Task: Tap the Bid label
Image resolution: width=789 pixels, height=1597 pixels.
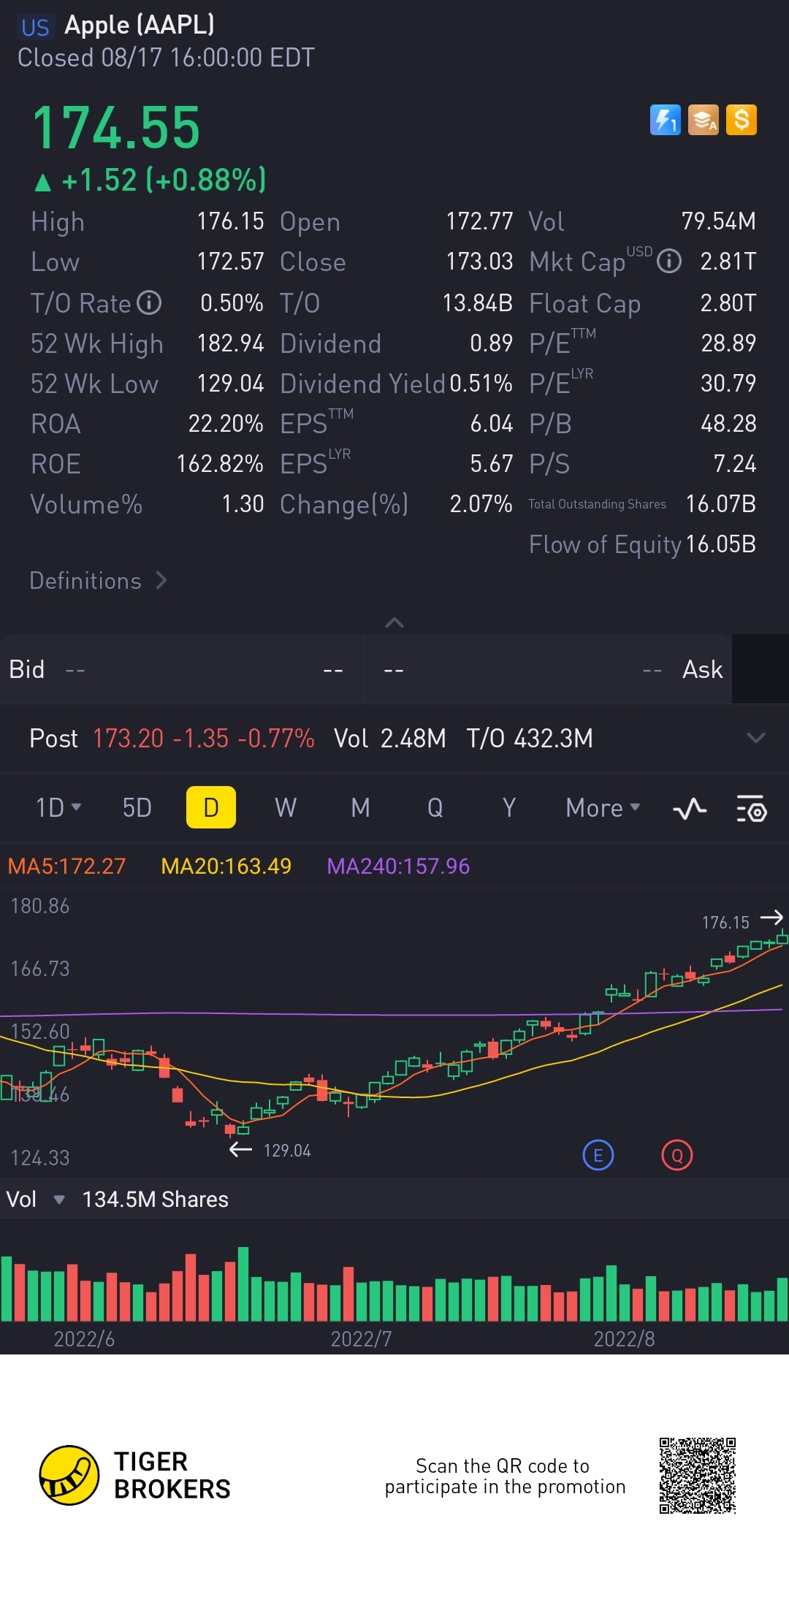Action: (x=27, y=669)
